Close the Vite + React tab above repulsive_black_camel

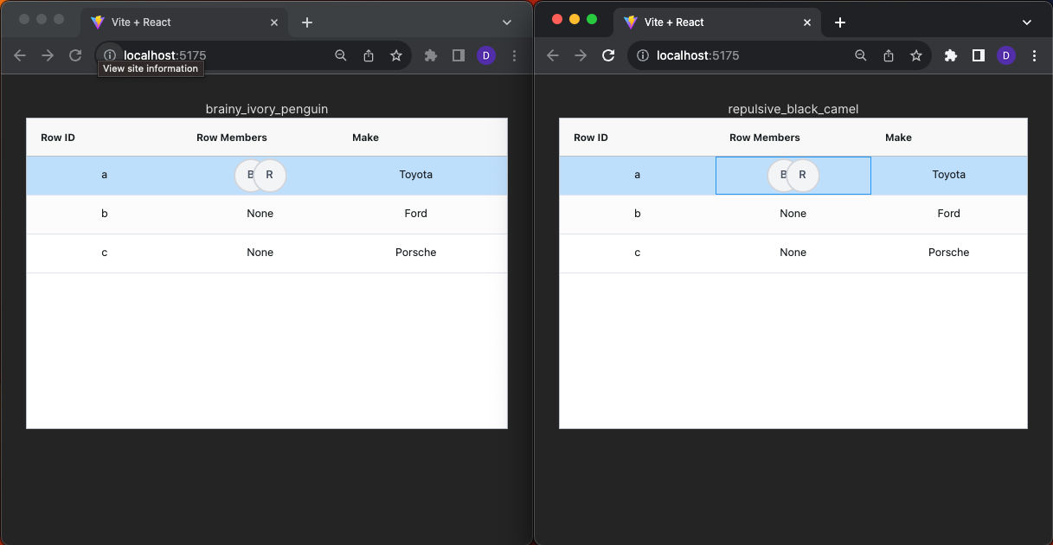click(x=807, y=22)
